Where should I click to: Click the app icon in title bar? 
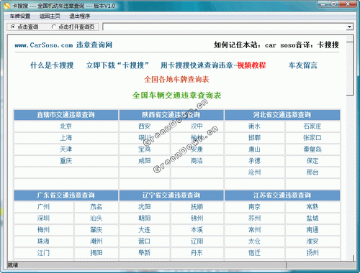(x=7, y=6)
